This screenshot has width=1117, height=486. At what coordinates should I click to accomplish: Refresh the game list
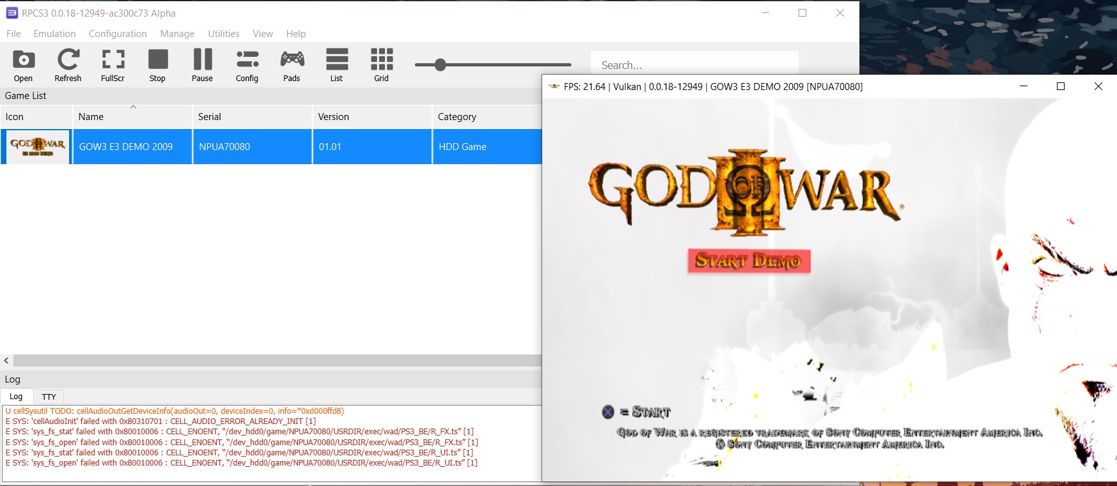[68, 65]
